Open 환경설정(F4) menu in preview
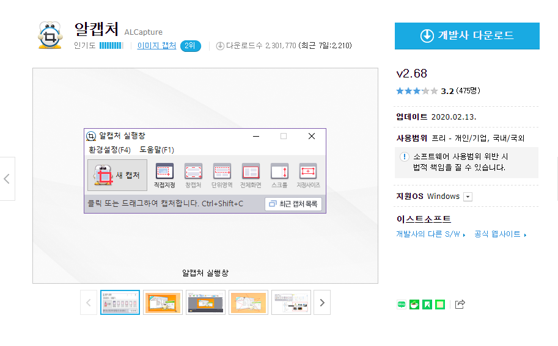The image size is (558, 346). point(109,150)
